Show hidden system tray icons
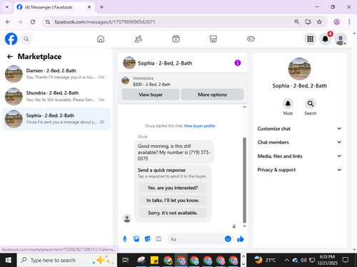The height and width of the screenshot is (267, 357). pyautogui.click(x=287, y=260)
